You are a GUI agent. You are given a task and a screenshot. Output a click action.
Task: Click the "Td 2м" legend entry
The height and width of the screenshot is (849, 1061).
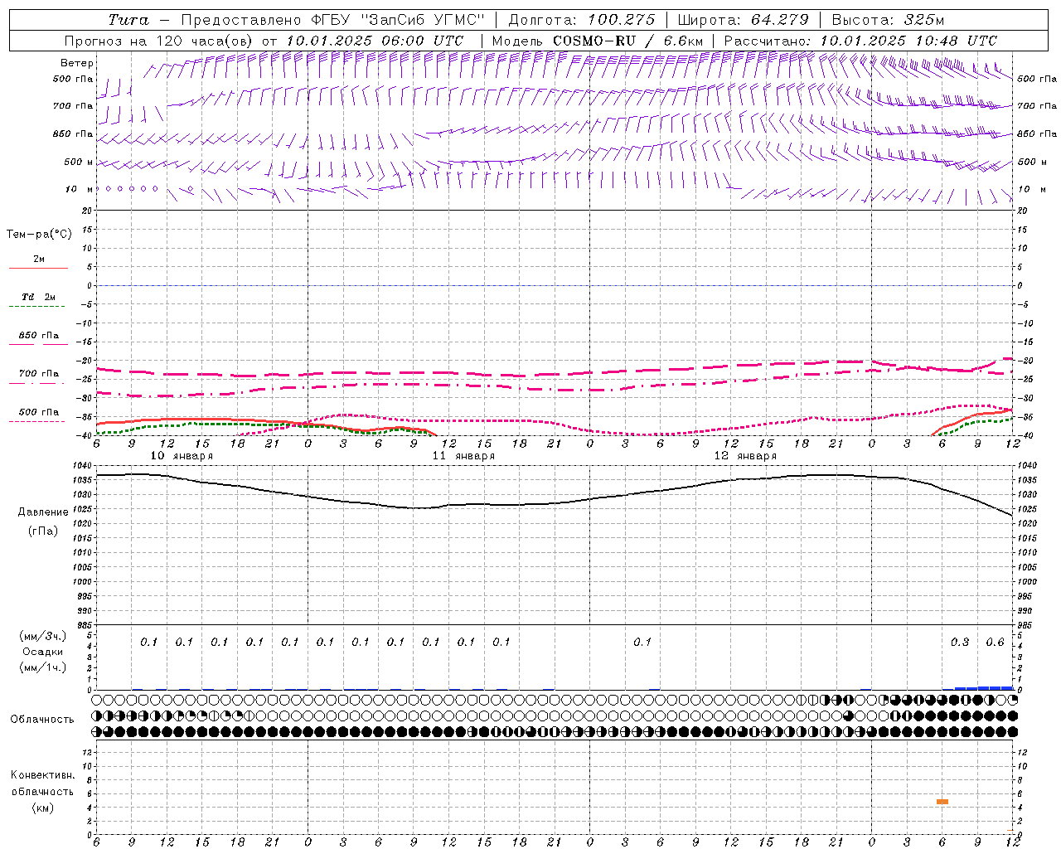pyautogui.click(x=39, y=297)
